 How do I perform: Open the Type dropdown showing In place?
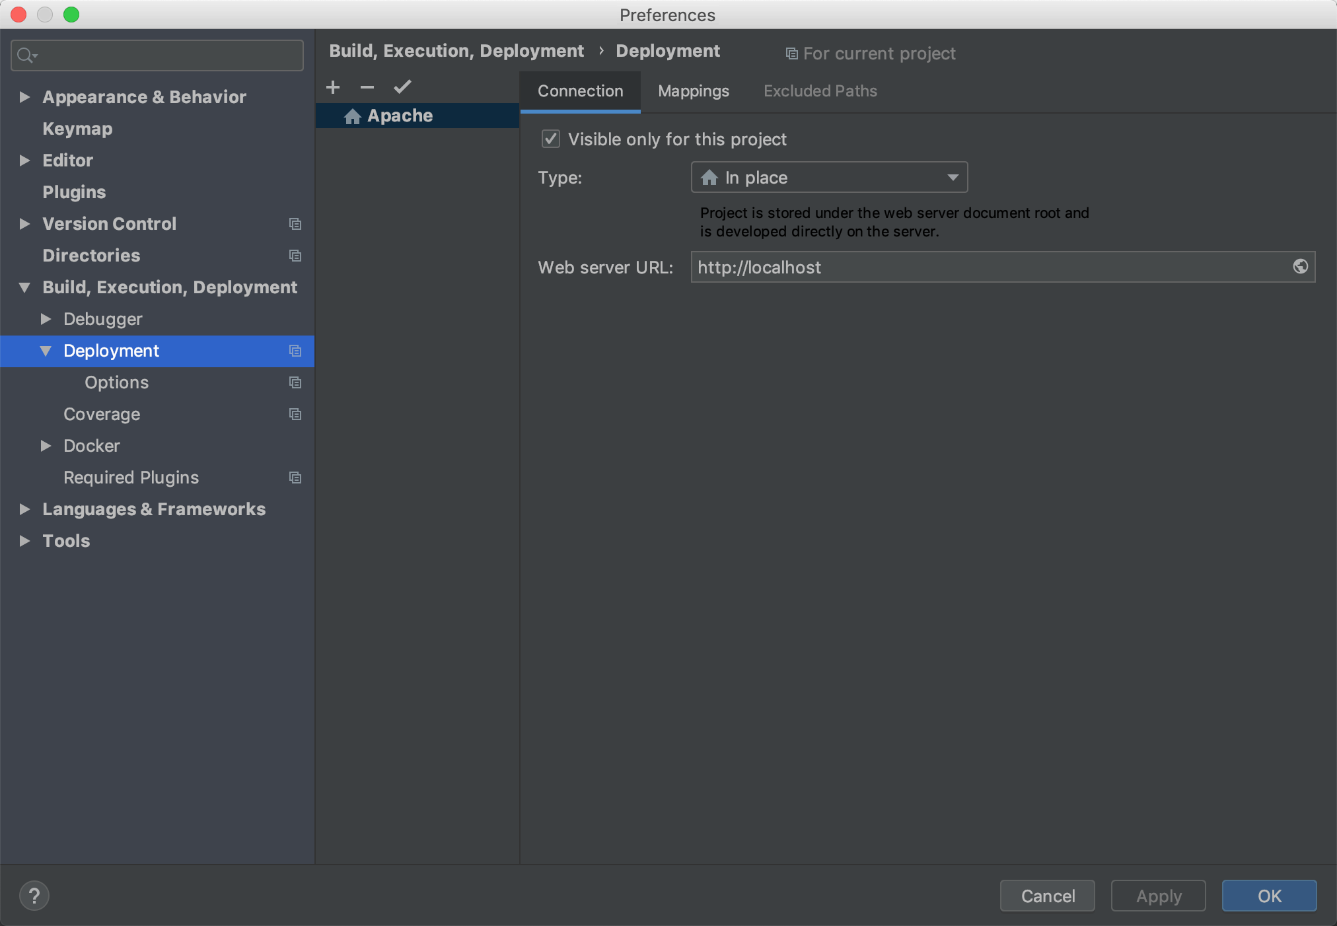[x=828, y=177]
